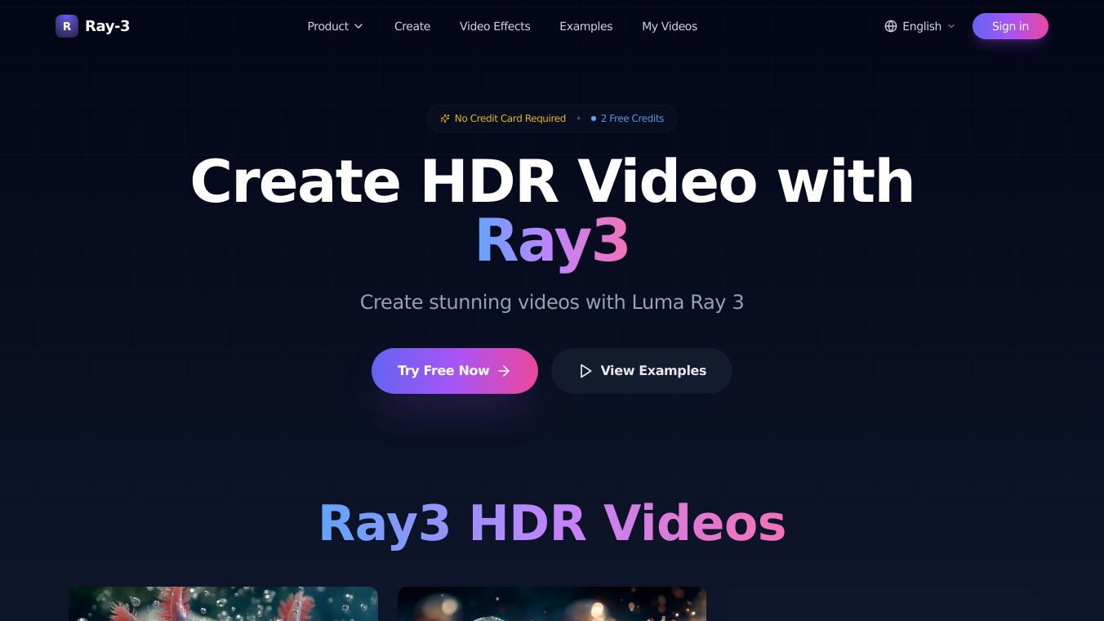Click the Product menu label
Viewport: 1104px width, 621px height.
(328, 26)
